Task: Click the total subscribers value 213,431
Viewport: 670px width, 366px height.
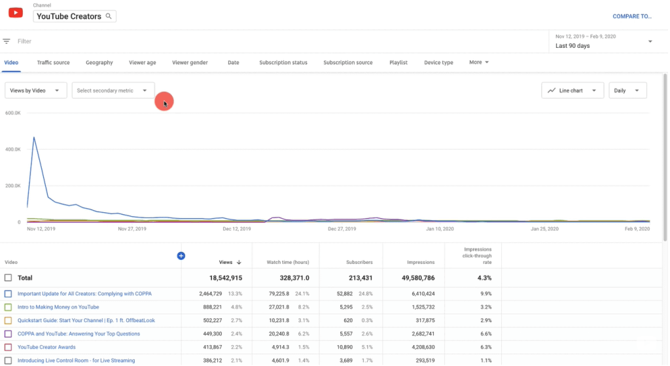Action: click(361, 278)
